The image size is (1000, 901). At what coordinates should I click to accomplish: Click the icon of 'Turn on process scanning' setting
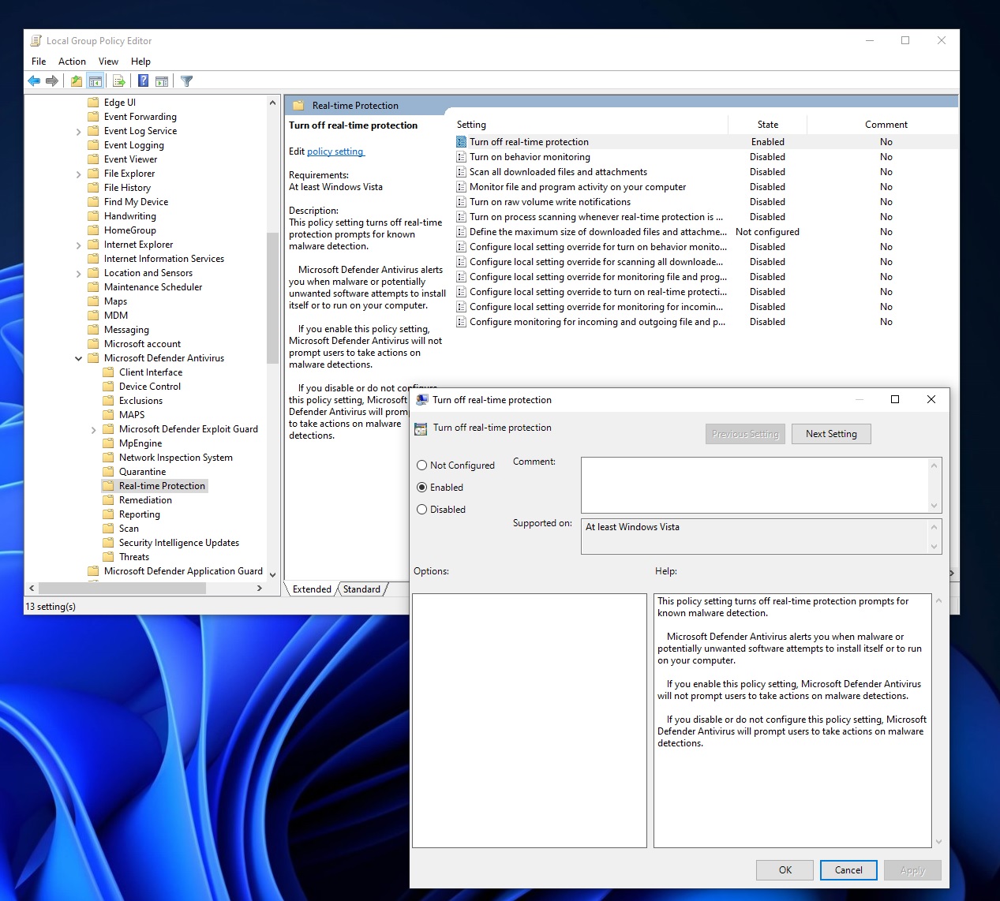[461, 217]
